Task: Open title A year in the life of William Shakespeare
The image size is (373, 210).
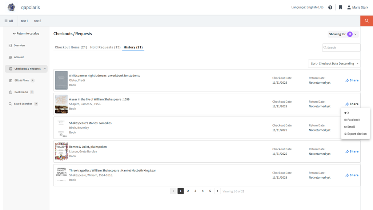Action: [x=99, y=99]
